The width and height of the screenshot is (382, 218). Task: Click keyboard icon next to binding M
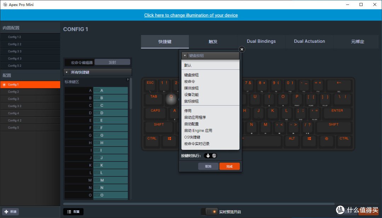coord(97,180)
